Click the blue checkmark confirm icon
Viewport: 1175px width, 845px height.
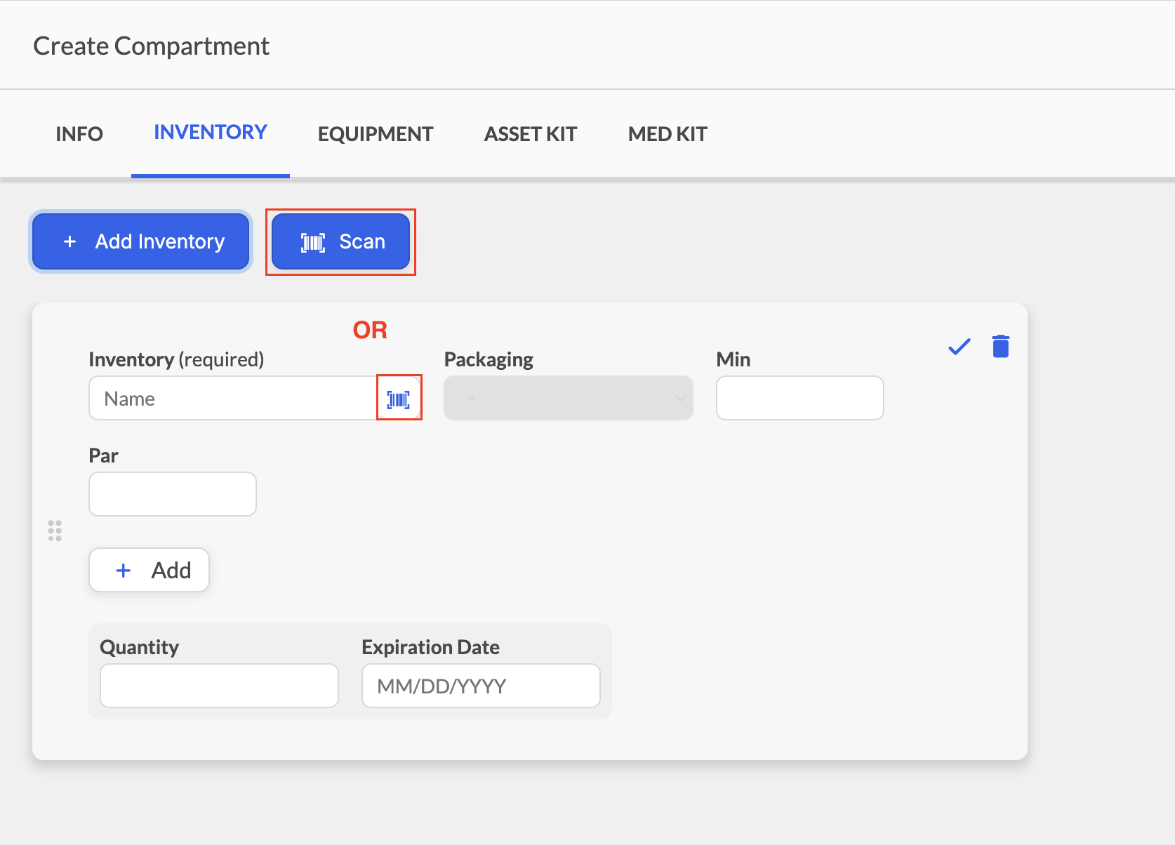pos(959,346)
